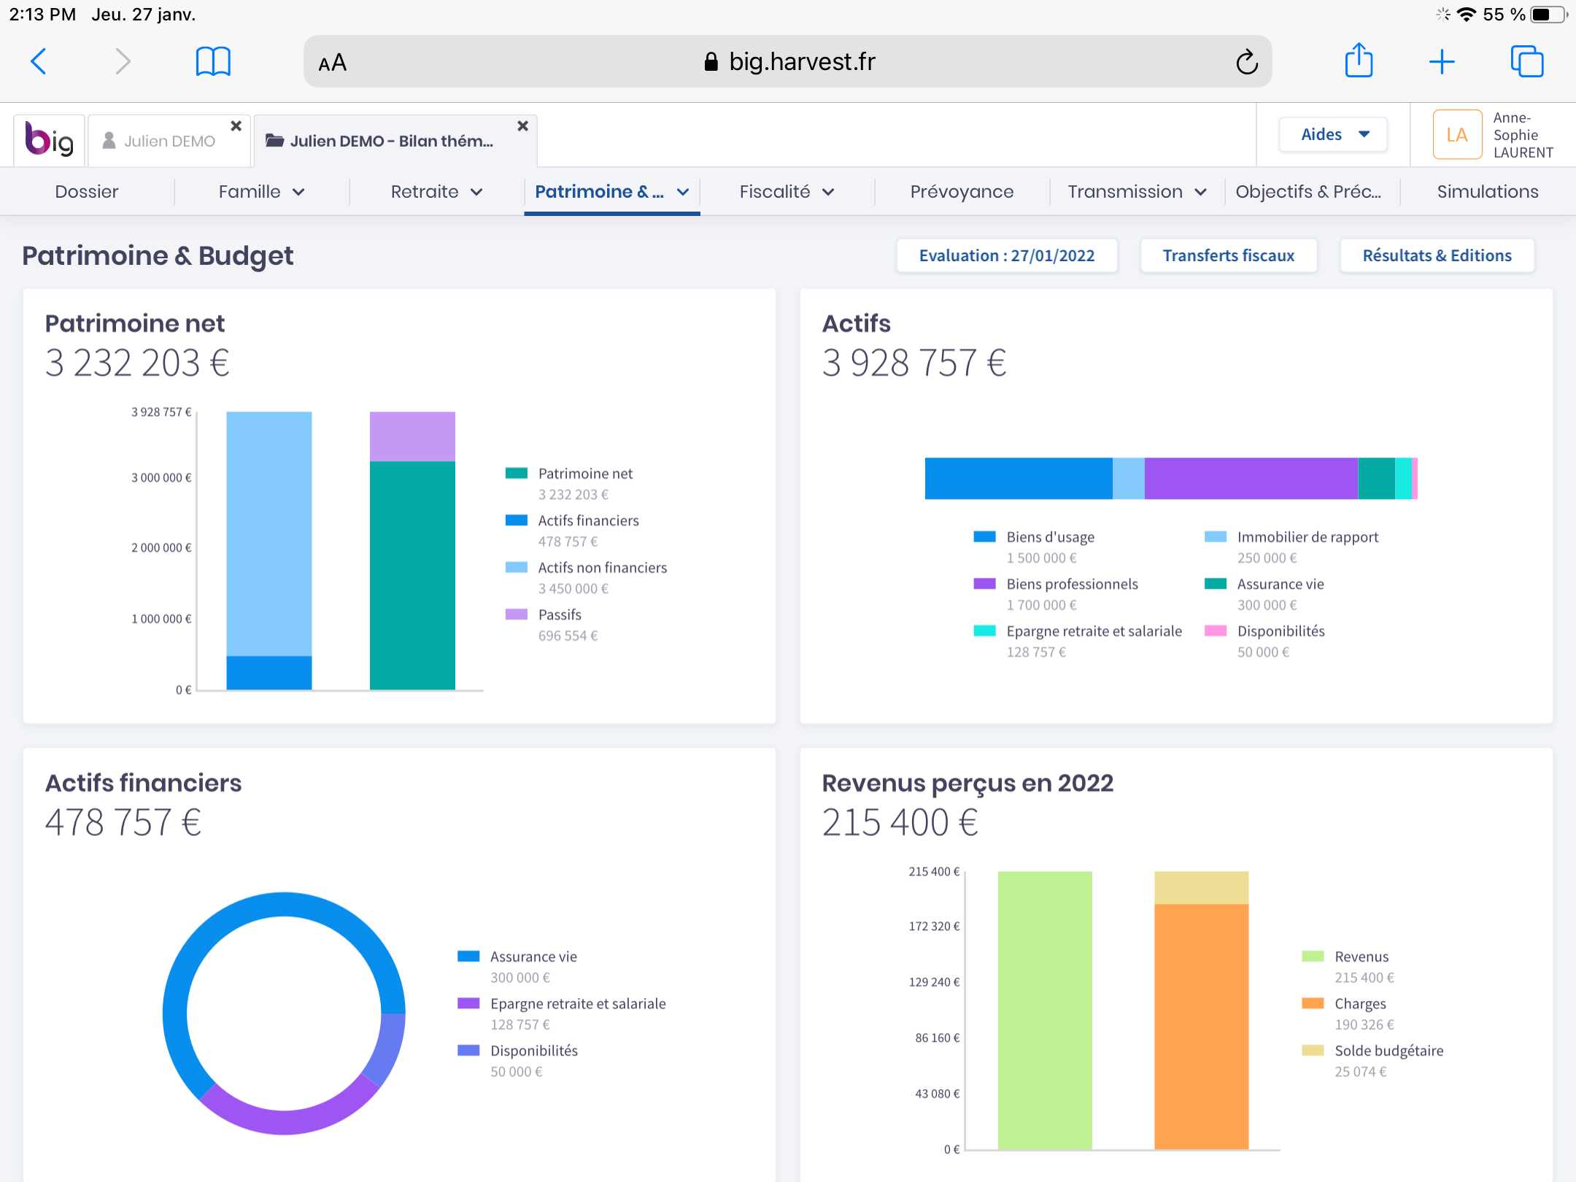Open the Aides dropdown
The width and height of the screenshot is (1576, 1182).
[x=1334, y=134]
